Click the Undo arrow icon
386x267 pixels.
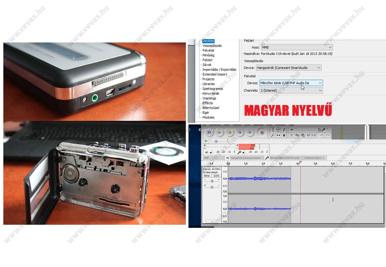[322, 135]
